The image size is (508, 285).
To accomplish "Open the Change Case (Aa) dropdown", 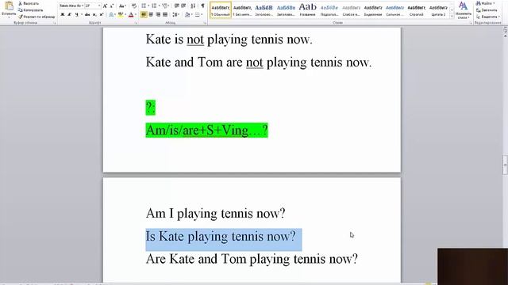I will point(122,6).
